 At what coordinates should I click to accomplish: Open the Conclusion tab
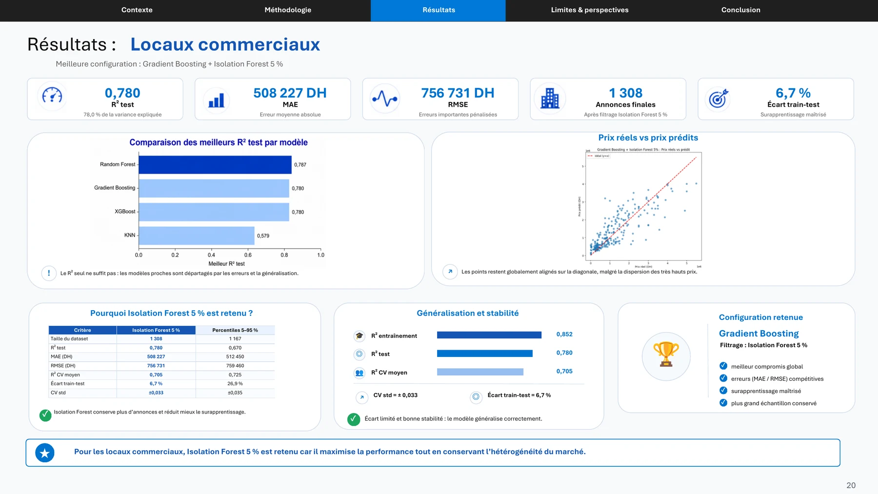point(740,10)
